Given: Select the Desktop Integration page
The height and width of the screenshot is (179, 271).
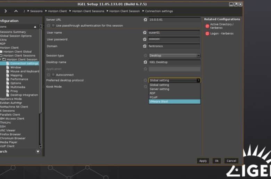Looking at the screenshot, I should 22,95.
